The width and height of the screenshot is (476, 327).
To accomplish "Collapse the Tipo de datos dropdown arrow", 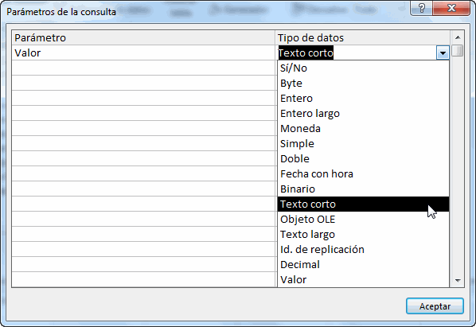I will tap(443, 53).
